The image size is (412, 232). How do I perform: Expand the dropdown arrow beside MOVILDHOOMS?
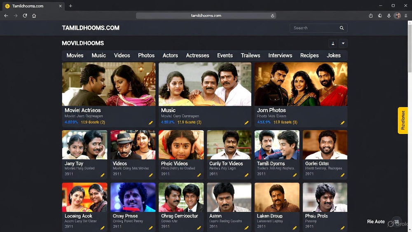click(343, 43)
